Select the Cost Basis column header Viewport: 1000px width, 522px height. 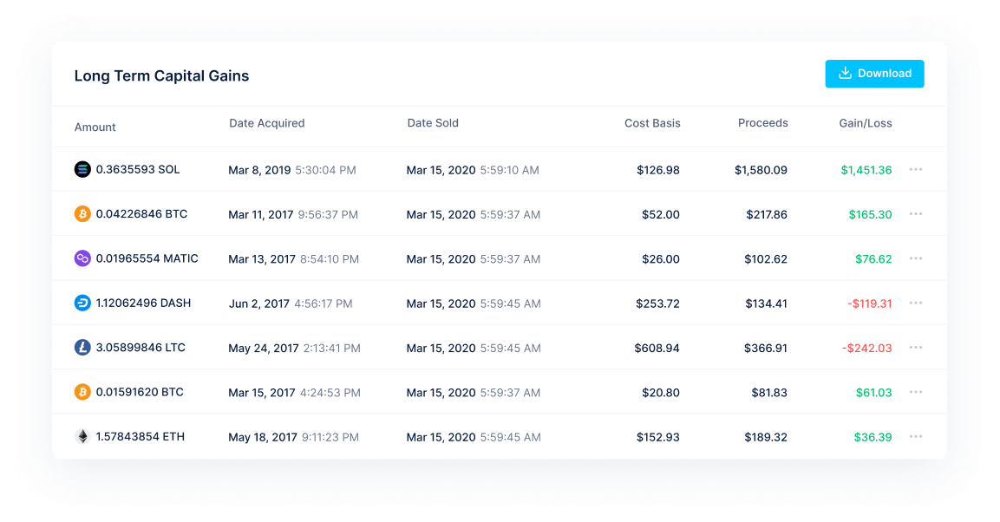(x=652, y=123)
